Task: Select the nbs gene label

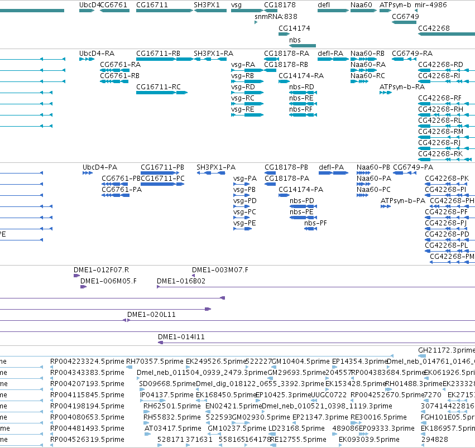Action: pyautogui.click(x=295, y=40)
